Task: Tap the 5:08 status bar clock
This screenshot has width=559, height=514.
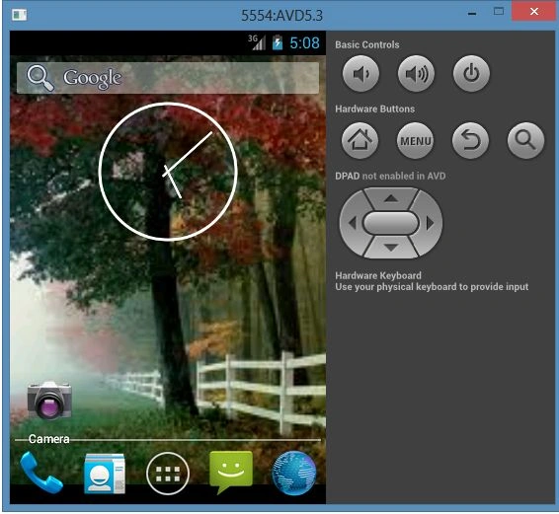Action: tap(304, 43)
